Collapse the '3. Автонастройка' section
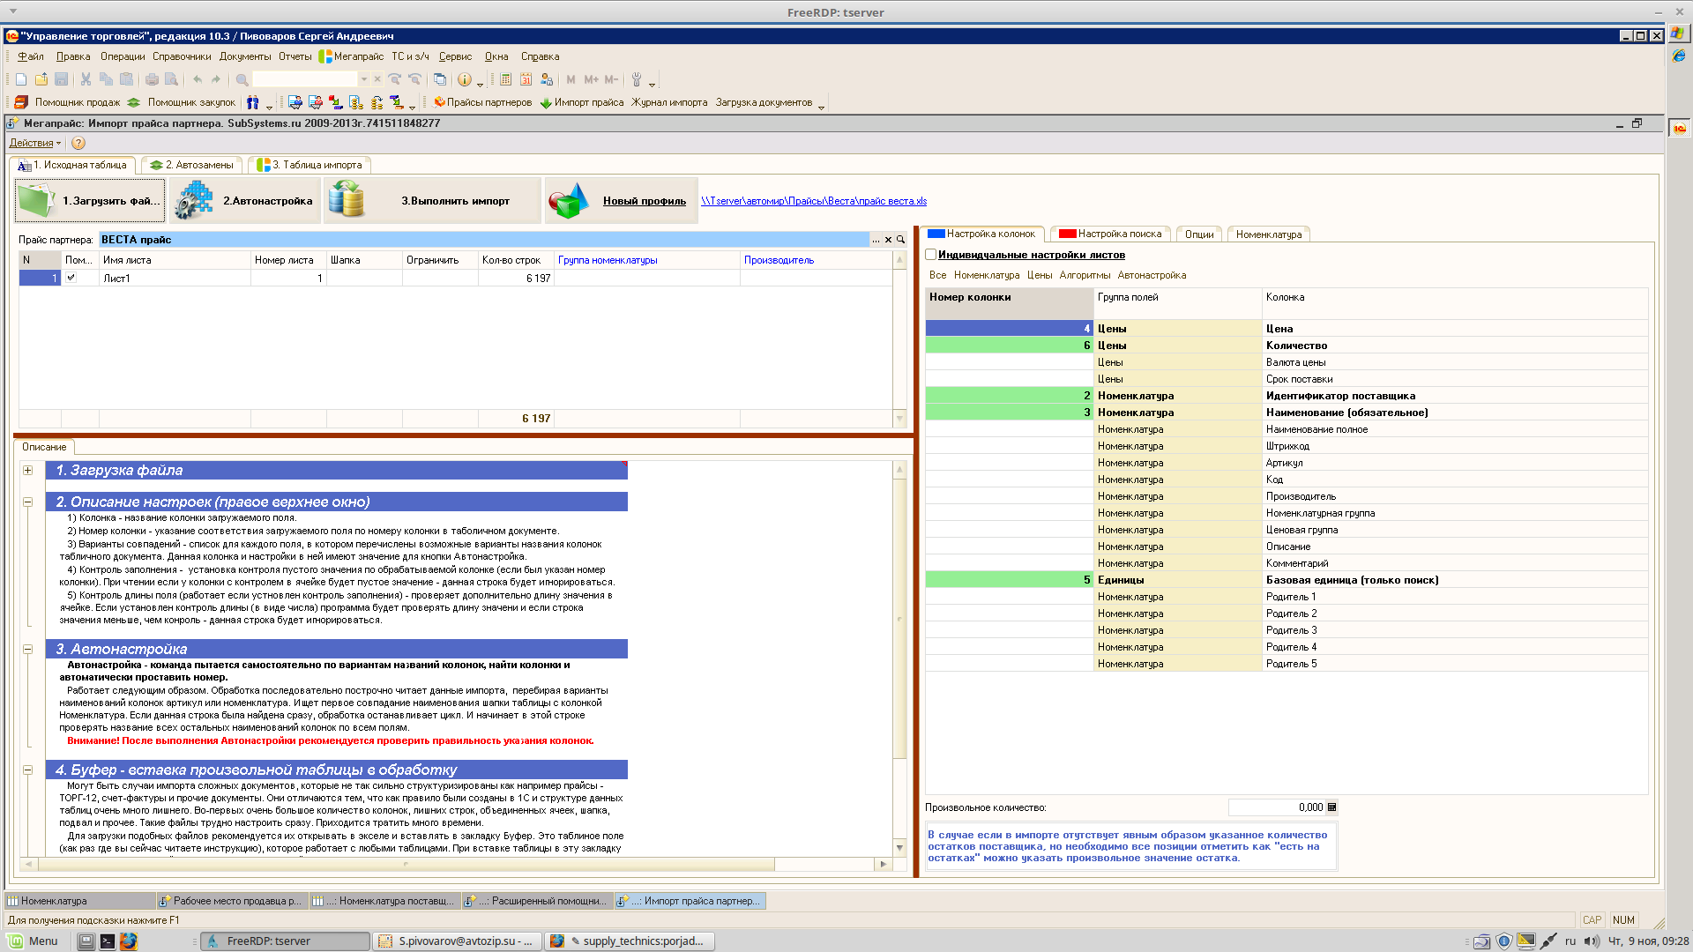Viewport: 1693px width, 952px height. pos(28,650)
